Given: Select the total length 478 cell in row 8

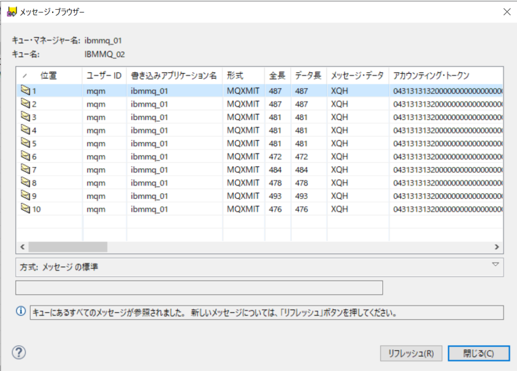Looking at the screenshot, I should click(275, 183).
